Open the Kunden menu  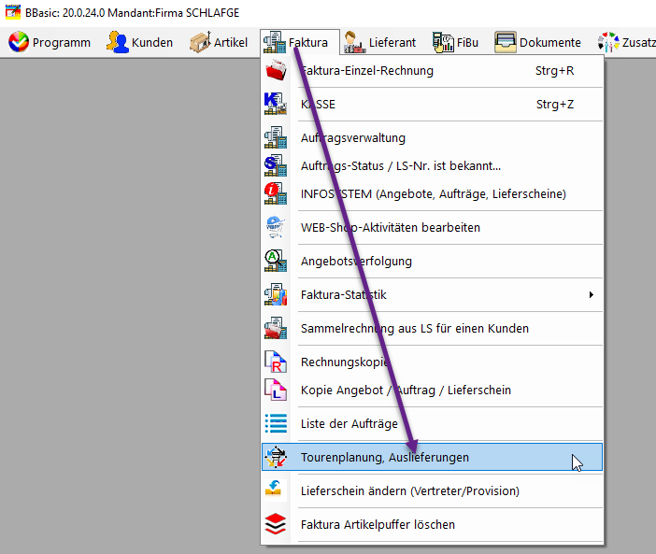pyautogui.click(x=139, y=42)
